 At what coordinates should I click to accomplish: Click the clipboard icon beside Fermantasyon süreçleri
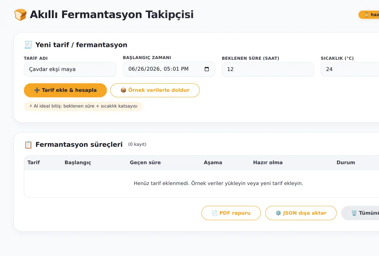point(28,145)
